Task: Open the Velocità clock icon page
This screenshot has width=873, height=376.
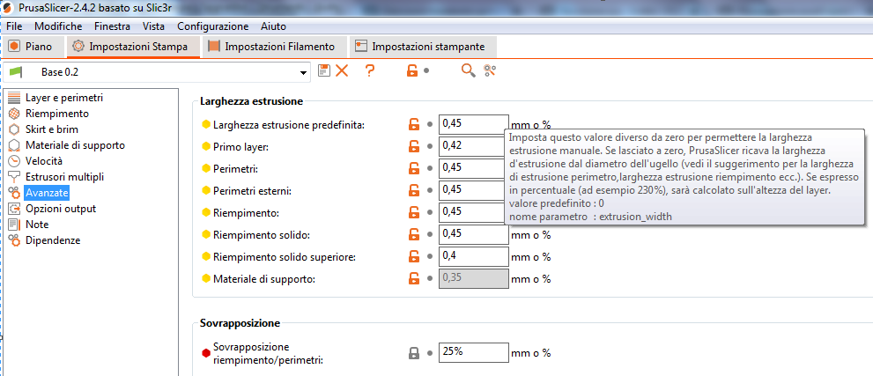Action: coord(15,161)
